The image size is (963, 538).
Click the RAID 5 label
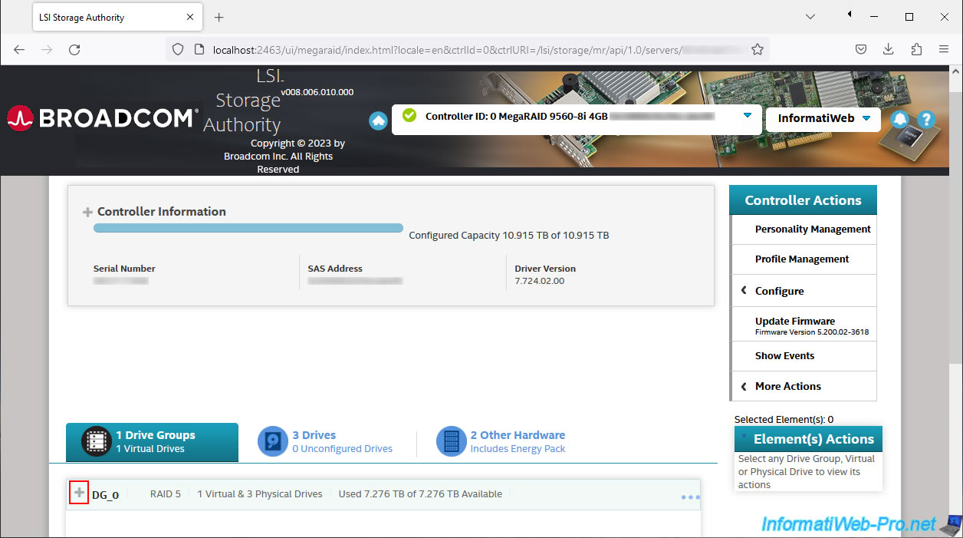point(166,494)
